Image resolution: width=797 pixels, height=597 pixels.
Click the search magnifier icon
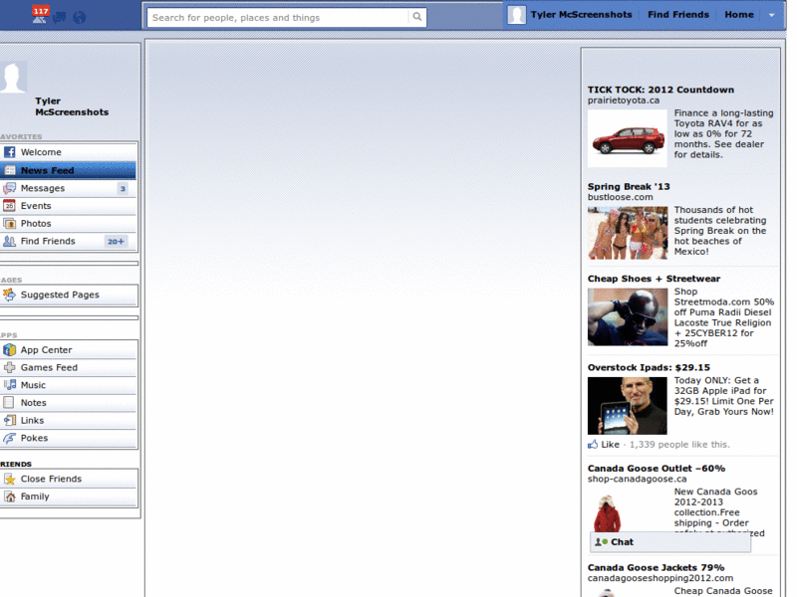pos(416,17)
